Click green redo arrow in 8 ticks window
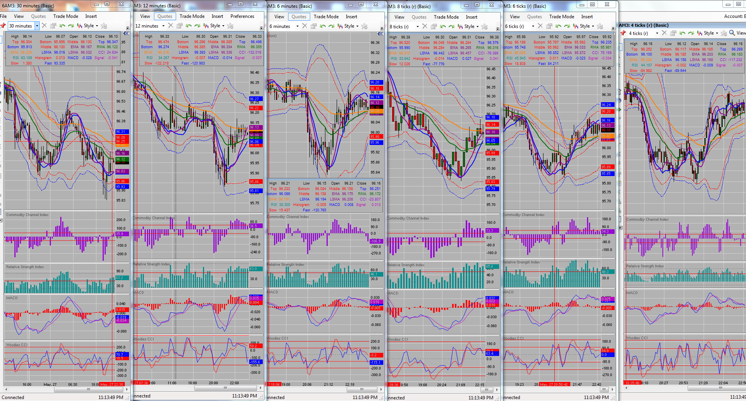 tap(451, 26)
